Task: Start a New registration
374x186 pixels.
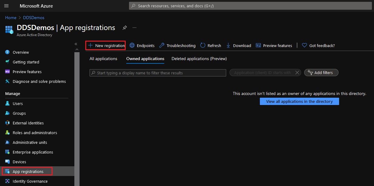Action: pos(105,45)
